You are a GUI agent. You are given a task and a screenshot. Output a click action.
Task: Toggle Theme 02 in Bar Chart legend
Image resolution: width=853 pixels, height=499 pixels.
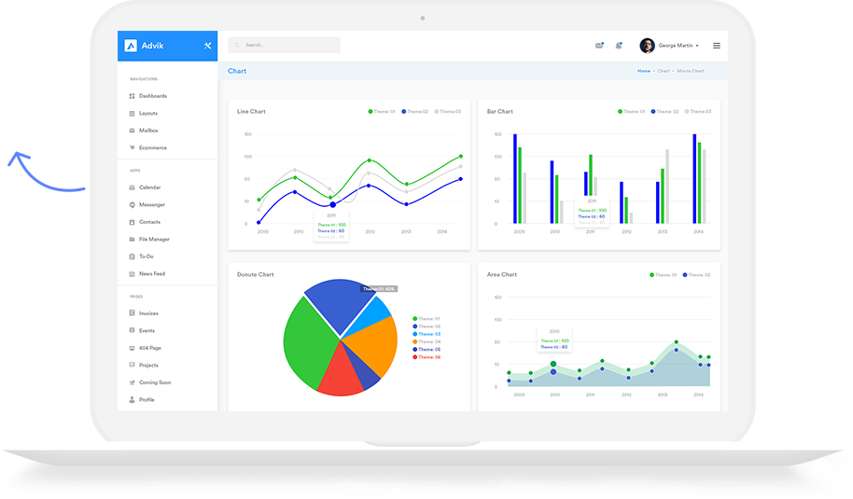[664, 112]
